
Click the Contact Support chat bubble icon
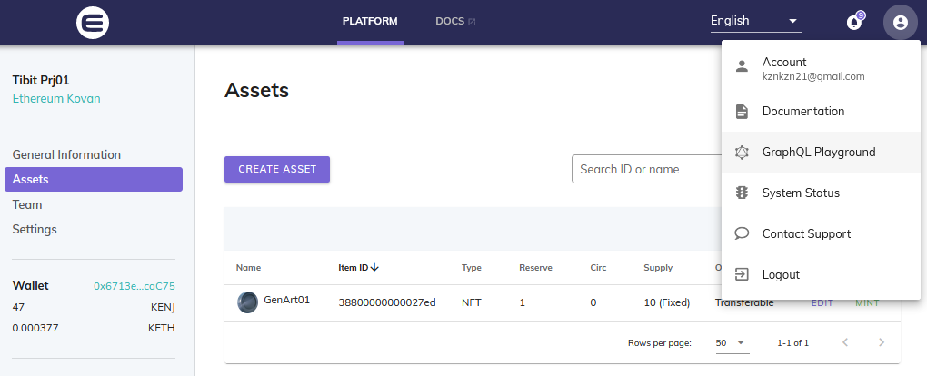click(742, 234)
